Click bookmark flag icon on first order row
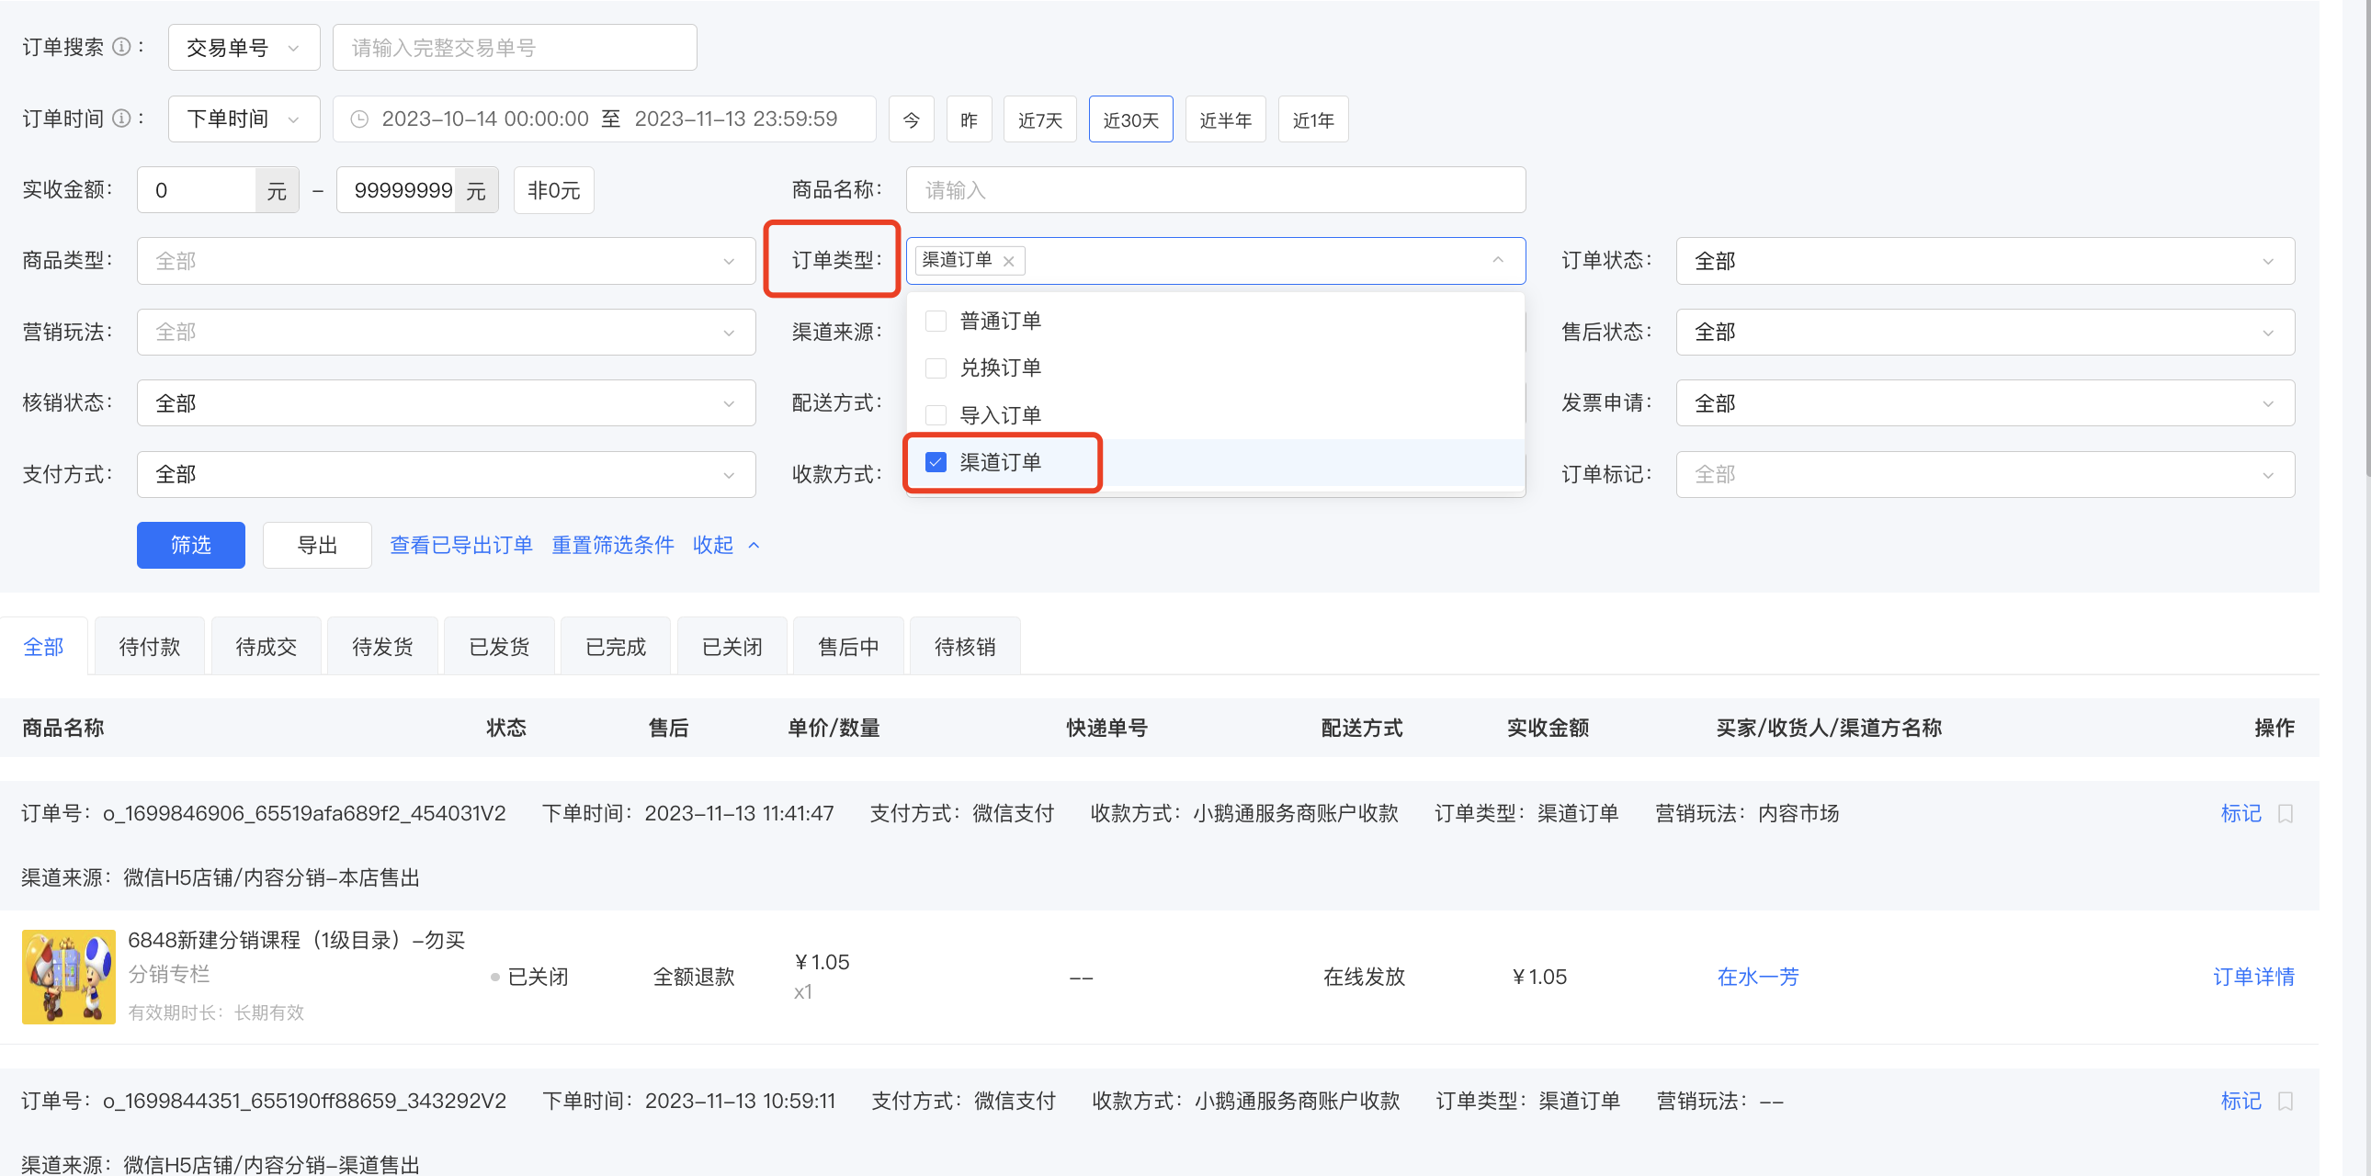The height and width of the screenshot is (1176, 2371). (x=2286, y=813)
